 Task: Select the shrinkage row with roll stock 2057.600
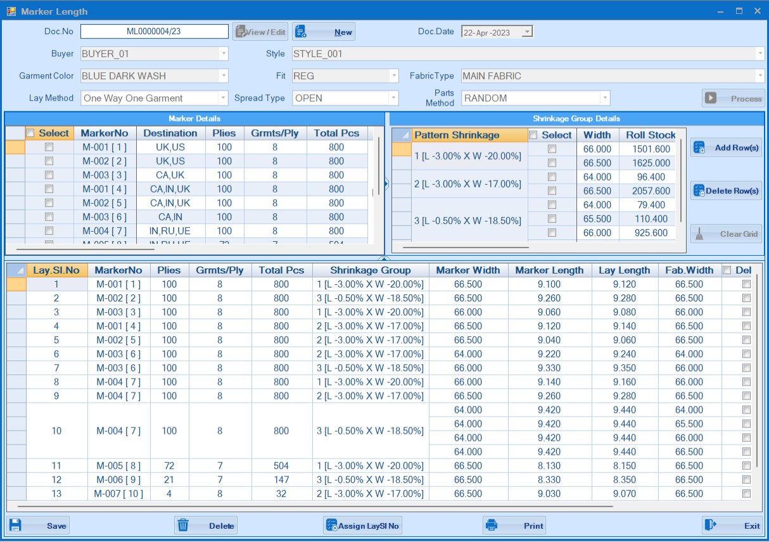(x=552, y=191)
